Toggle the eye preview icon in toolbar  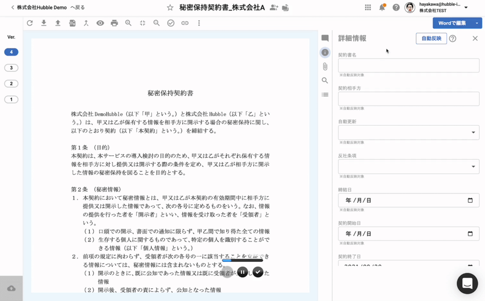point(100,23)
